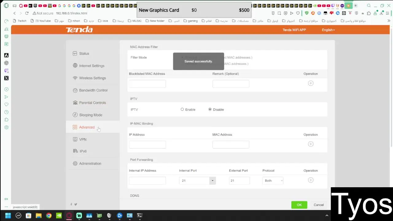The width and height of the screenshot is (393, 221).
Task: Open the Twitch bookmark
Action: (19, 21)
